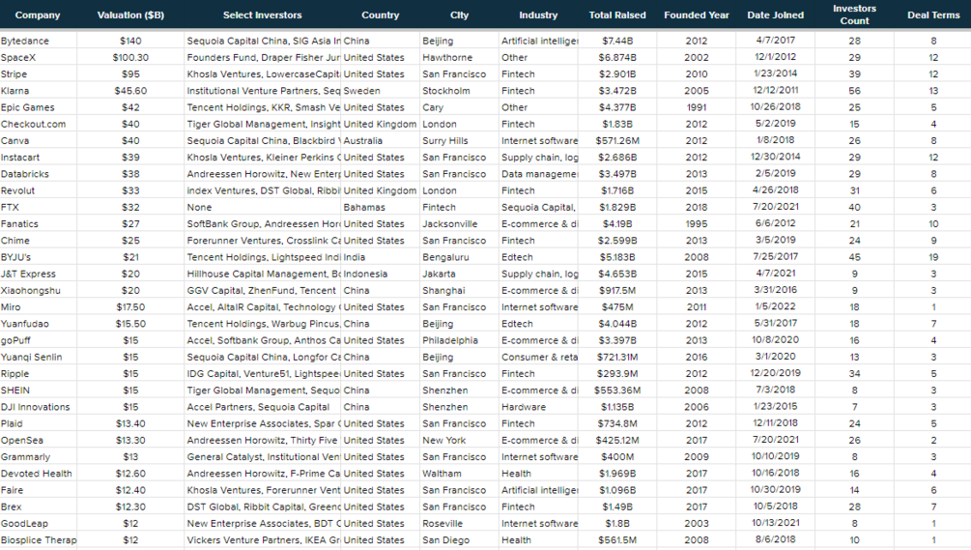This screenshot has height=550, width=971.
Task: Select the Miro company cell
Action: point(39,307)
